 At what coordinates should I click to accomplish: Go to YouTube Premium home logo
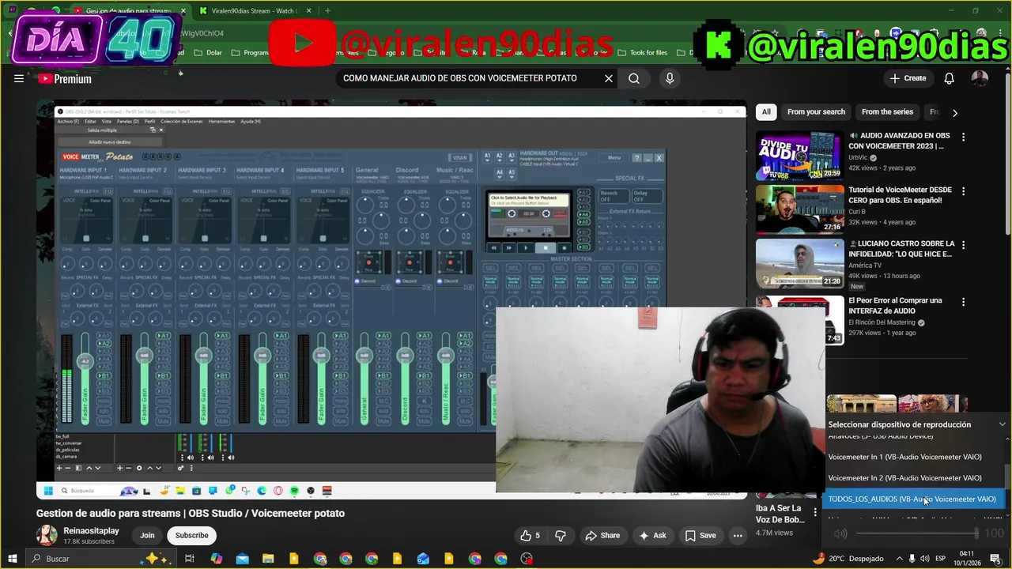(x=65, y=78)
